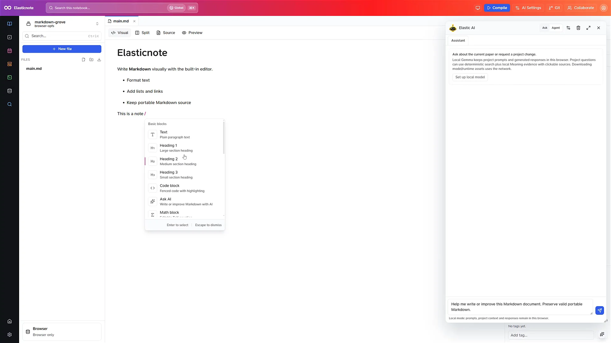Click the presentation monitor icon in top bar
This screenshot has width=611, height=343.
click(478, 8)
